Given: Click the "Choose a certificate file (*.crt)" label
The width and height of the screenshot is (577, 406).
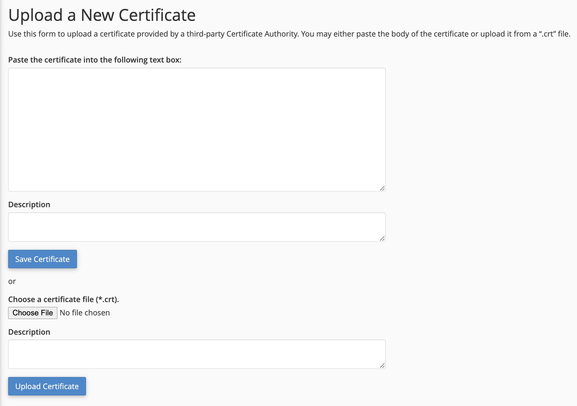Looking at the screenshot, I should pyautogui.click(x=64, y=299).
